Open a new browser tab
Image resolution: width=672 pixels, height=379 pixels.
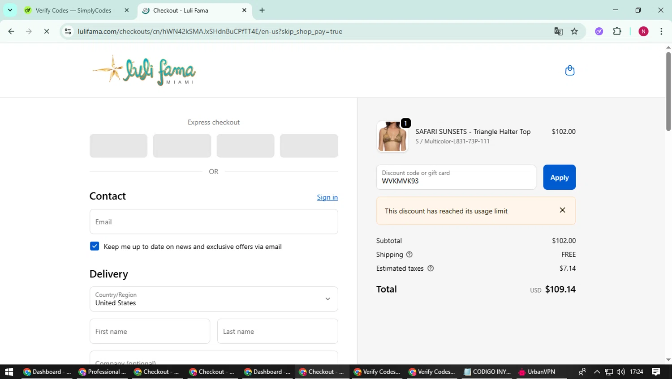coord(262,10)
